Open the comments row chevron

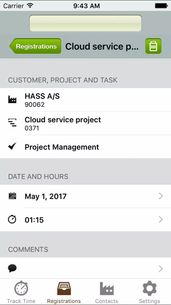pyautogui.click(x=161, y=269)
